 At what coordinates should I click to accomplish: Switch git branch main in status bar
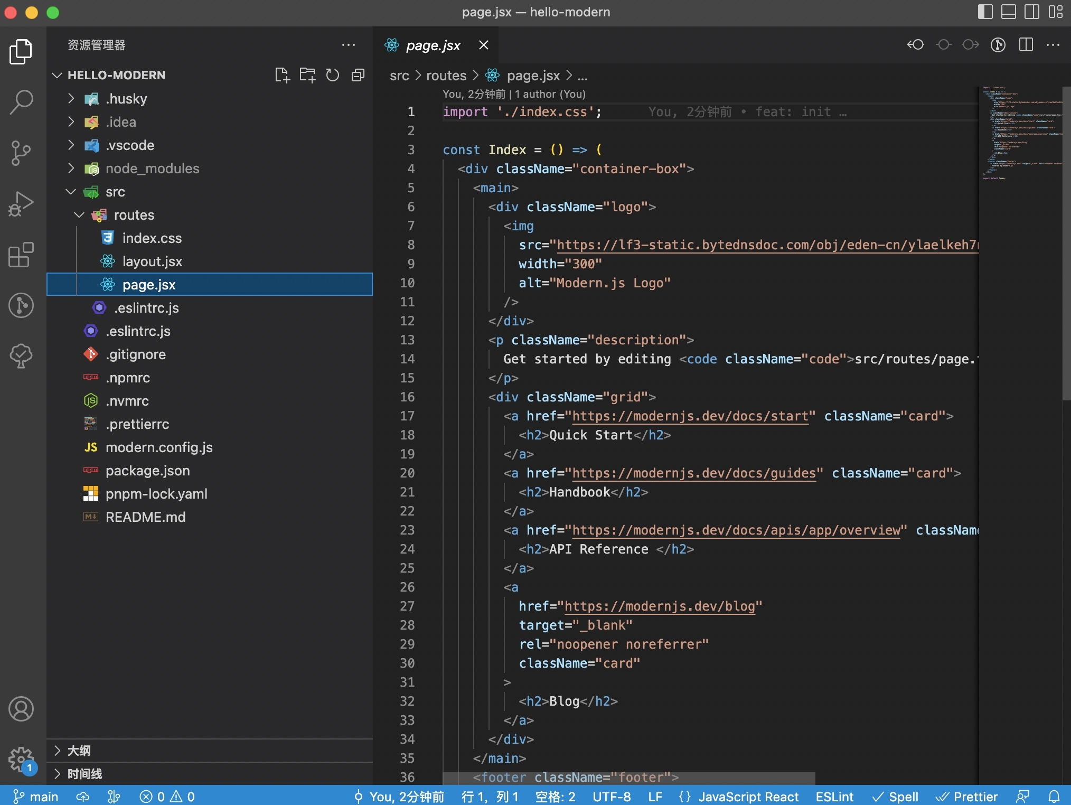[35, 797]
